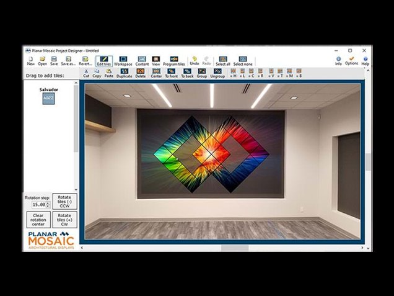Click the diamond tile arrangement on canvas
Viewport: 394px width, 296px height.
pyautogui.click(x=211, y=154)
